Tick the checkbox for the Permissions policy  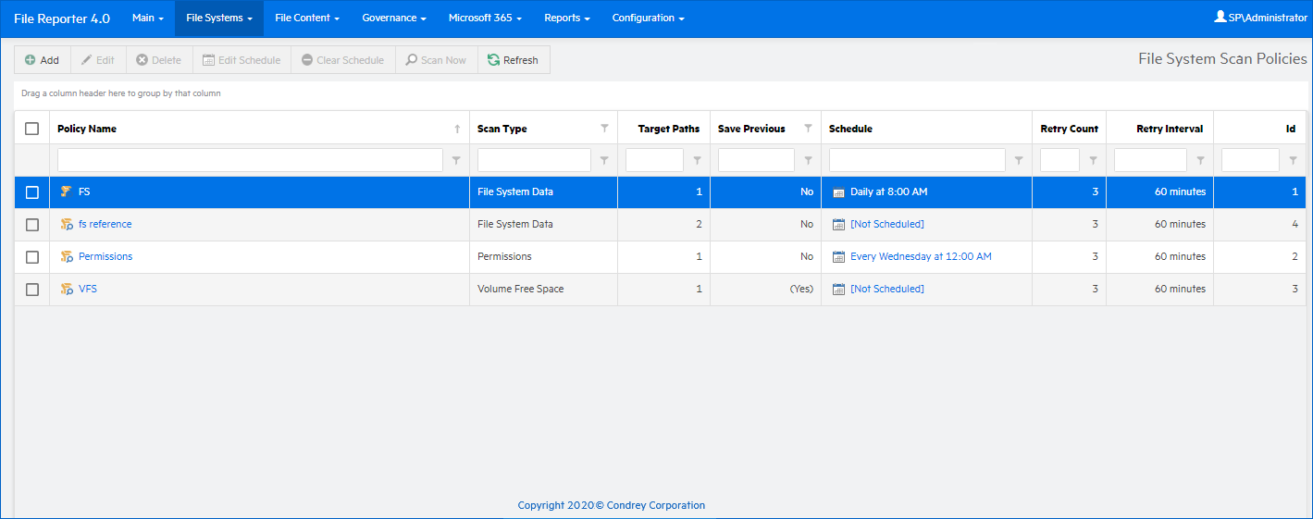(x=32, y=257)
